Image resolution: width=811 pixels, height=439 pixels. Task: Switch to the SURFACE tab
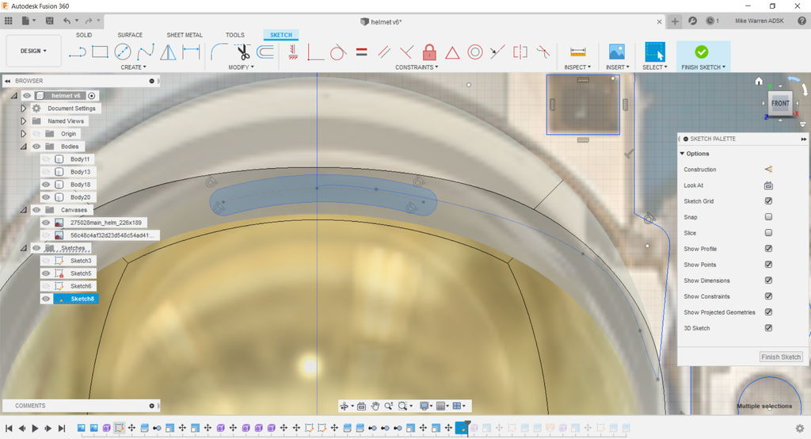(x=130, y=35)
